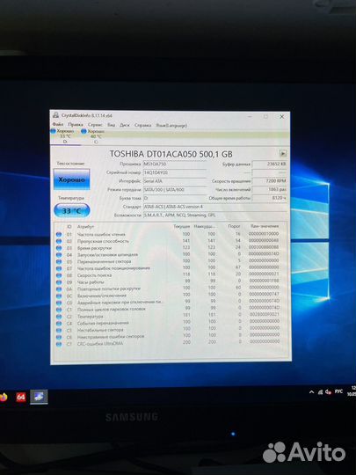The image size is (356, 475).
Task: Click the S.M.A.R.T., APM, NCQ features field
Action: [214, 216]
